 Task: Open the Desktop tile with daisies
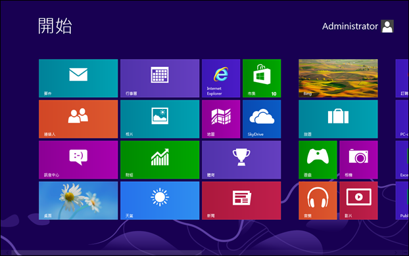pos(78,200)
